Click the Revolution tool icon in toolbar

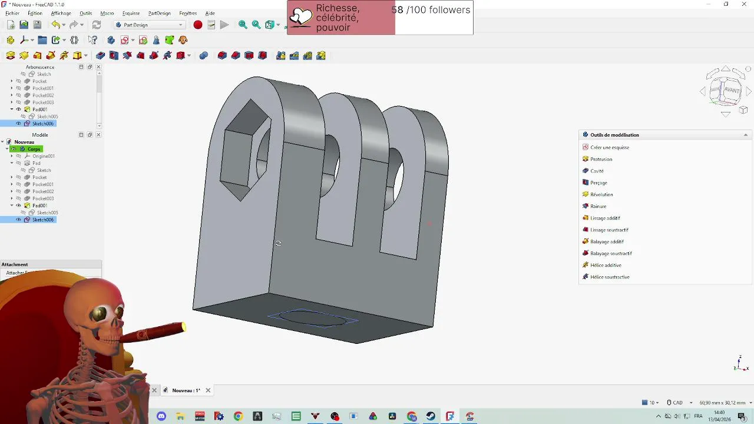point(24,55)
